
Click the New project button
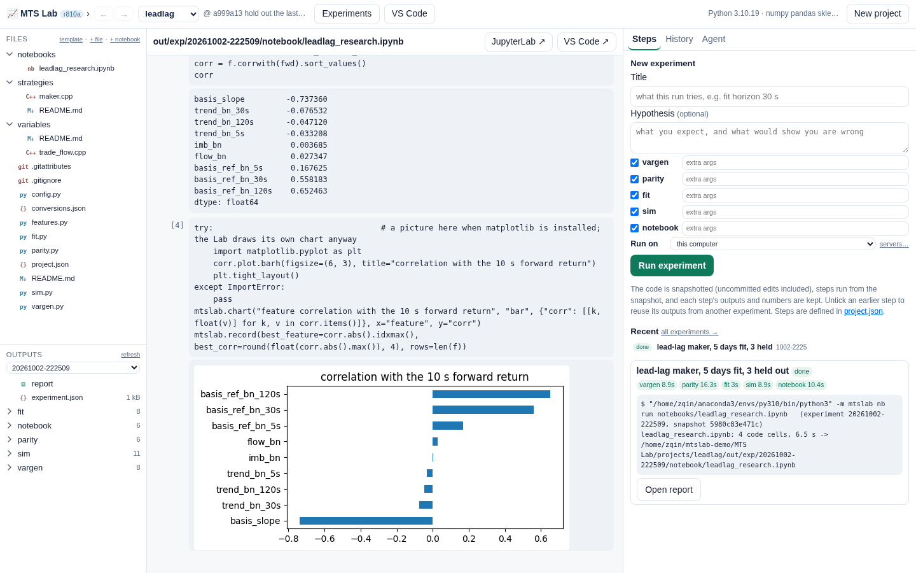(x=877, y=14)
